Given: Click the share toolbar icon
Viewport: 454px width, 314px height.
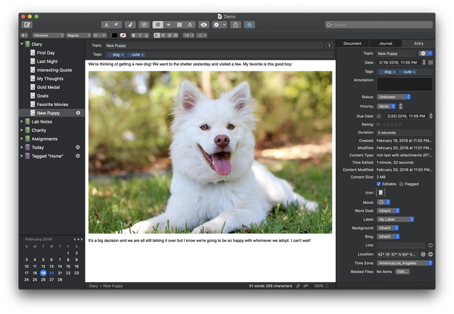Looking at the screenshot, I should pos(235,25).
